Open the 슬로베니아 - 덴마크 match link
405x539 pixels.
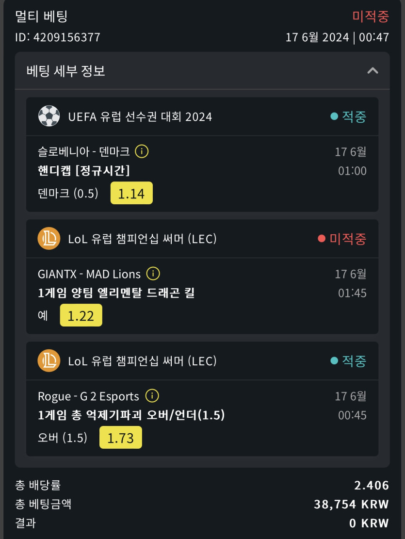(x=83, y=152)
